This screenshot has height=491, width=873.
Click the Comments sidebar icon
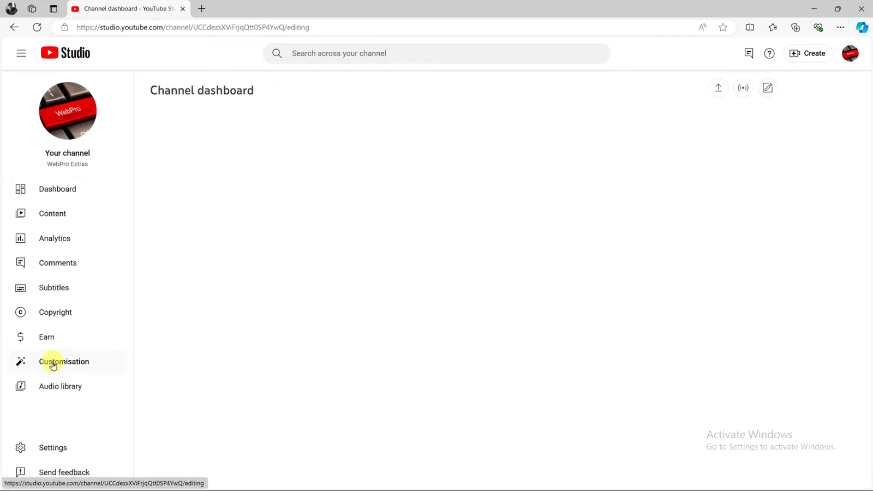(21, 263)
